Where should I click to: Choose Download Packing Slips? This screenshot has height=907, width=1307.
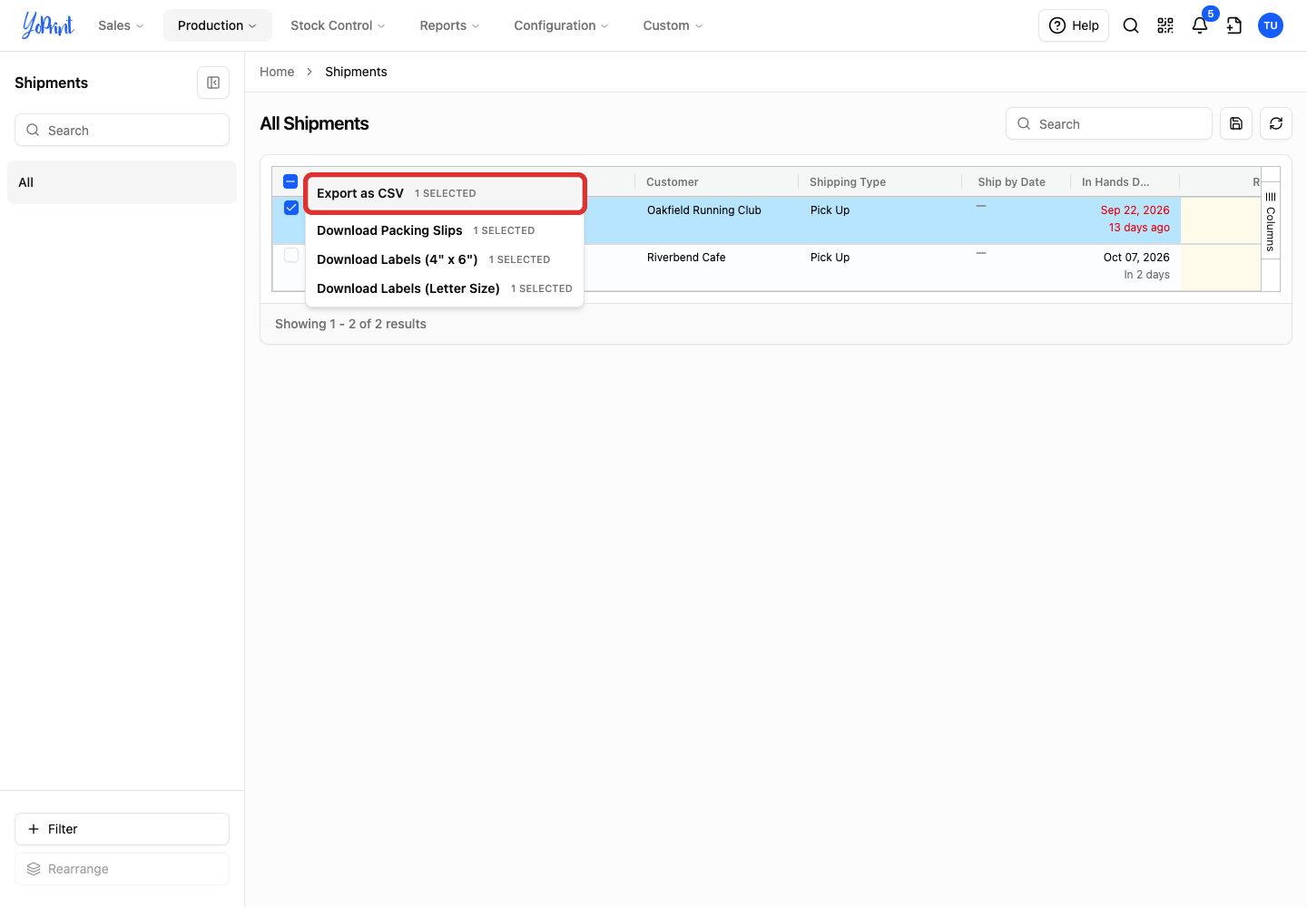[445, 230]
